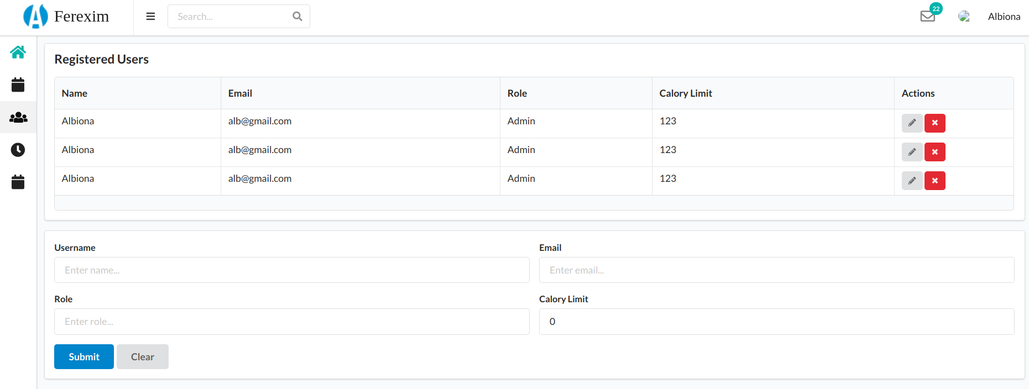
Task: Remove the third user with red X
Action: pos(934,181)
